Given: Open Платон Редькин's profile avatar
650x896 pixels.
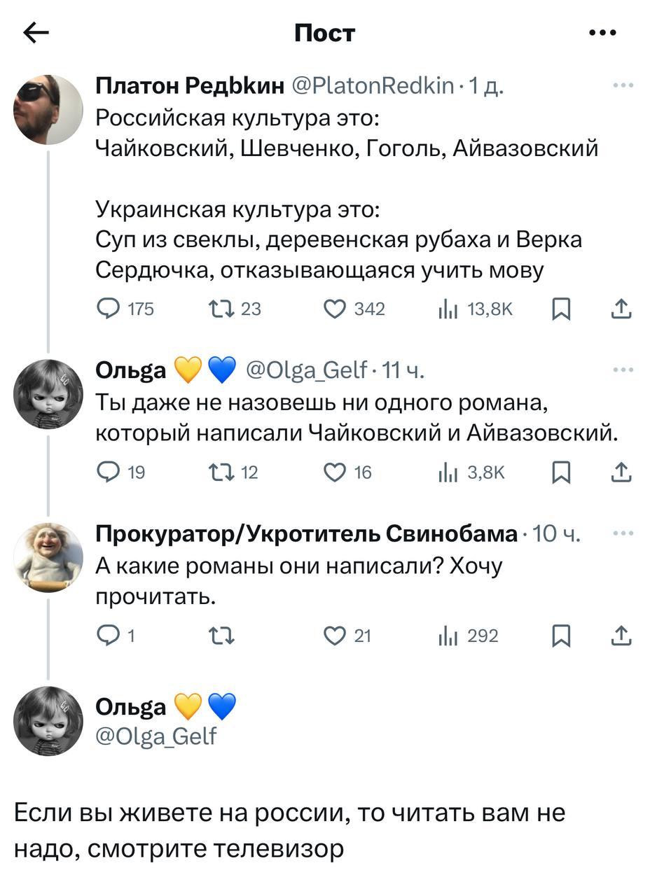Looking at the screenshot, I should 48,109.
